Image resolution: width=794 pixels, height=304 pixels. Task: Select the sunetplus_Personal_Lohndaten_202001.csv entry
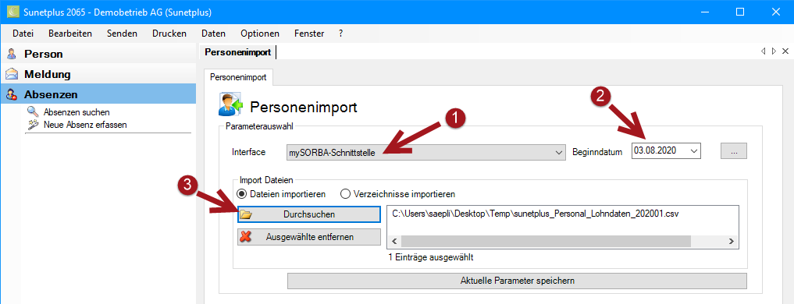[536, 214]
